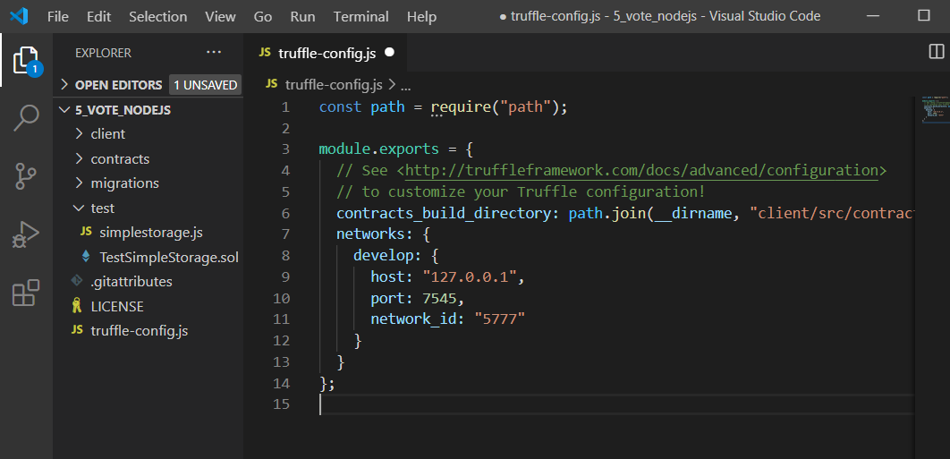Open Explorer more actions ellipsis
Screen dimensions: 950x459
[x=214, y=53]
